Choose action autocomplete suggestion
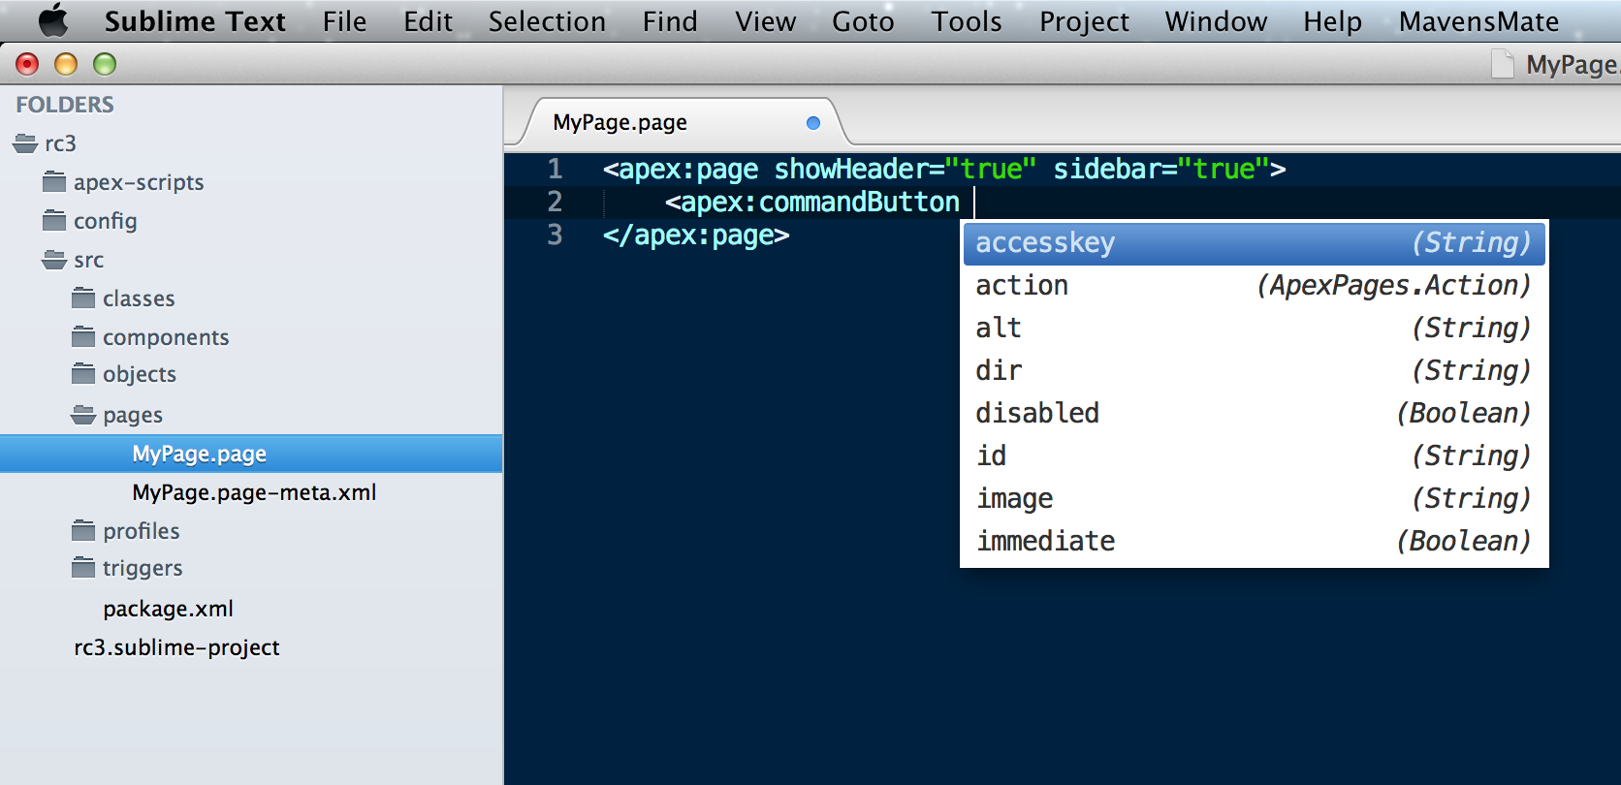Image resolution: width=1621 pixels, height=785 pixels. click(1254, 286)
